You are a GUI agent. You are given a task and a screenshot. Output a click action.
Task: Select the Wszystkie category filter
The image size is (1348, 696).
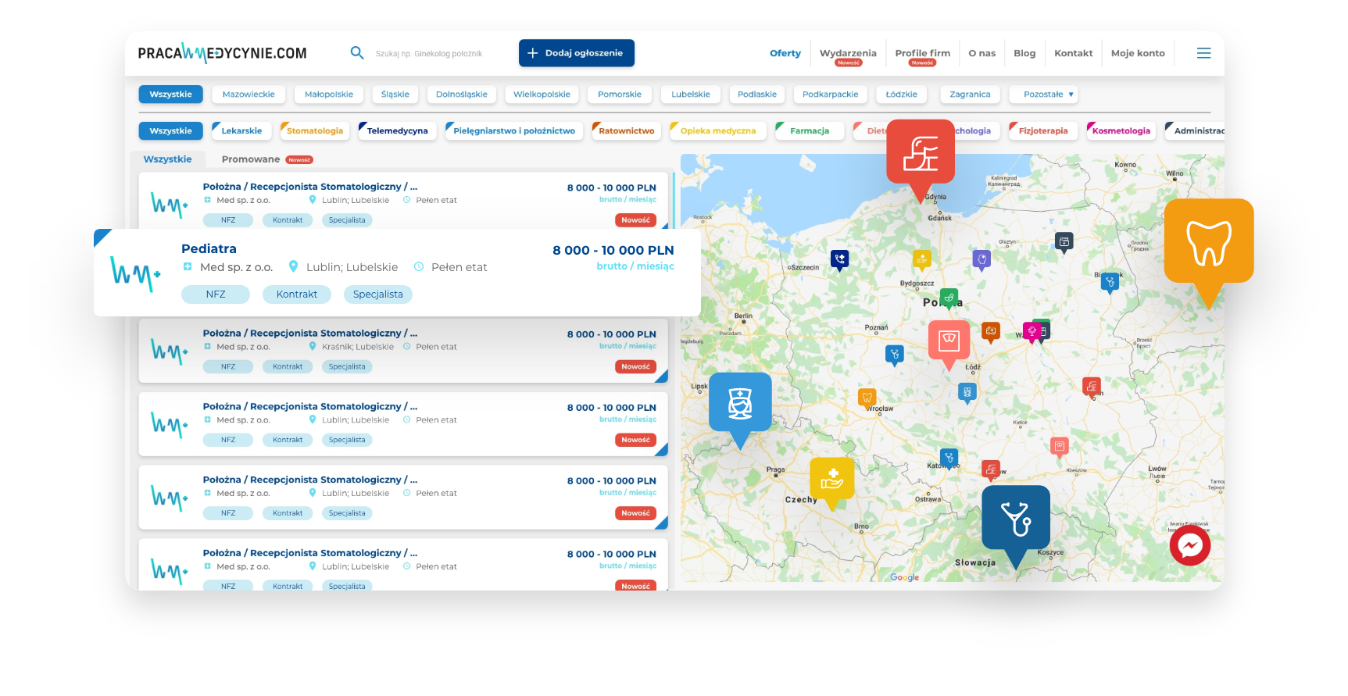170,131
